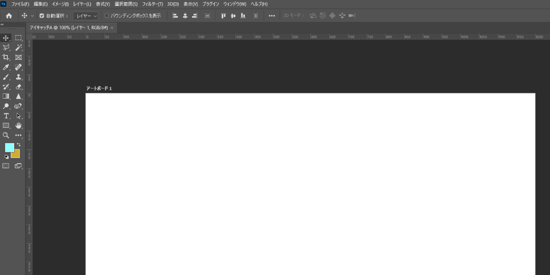Click the アートボード 1 artboard label
Image resolution: width=550 pixels, height=275 pixels.
pyautogui.click(x=99, y=88)
